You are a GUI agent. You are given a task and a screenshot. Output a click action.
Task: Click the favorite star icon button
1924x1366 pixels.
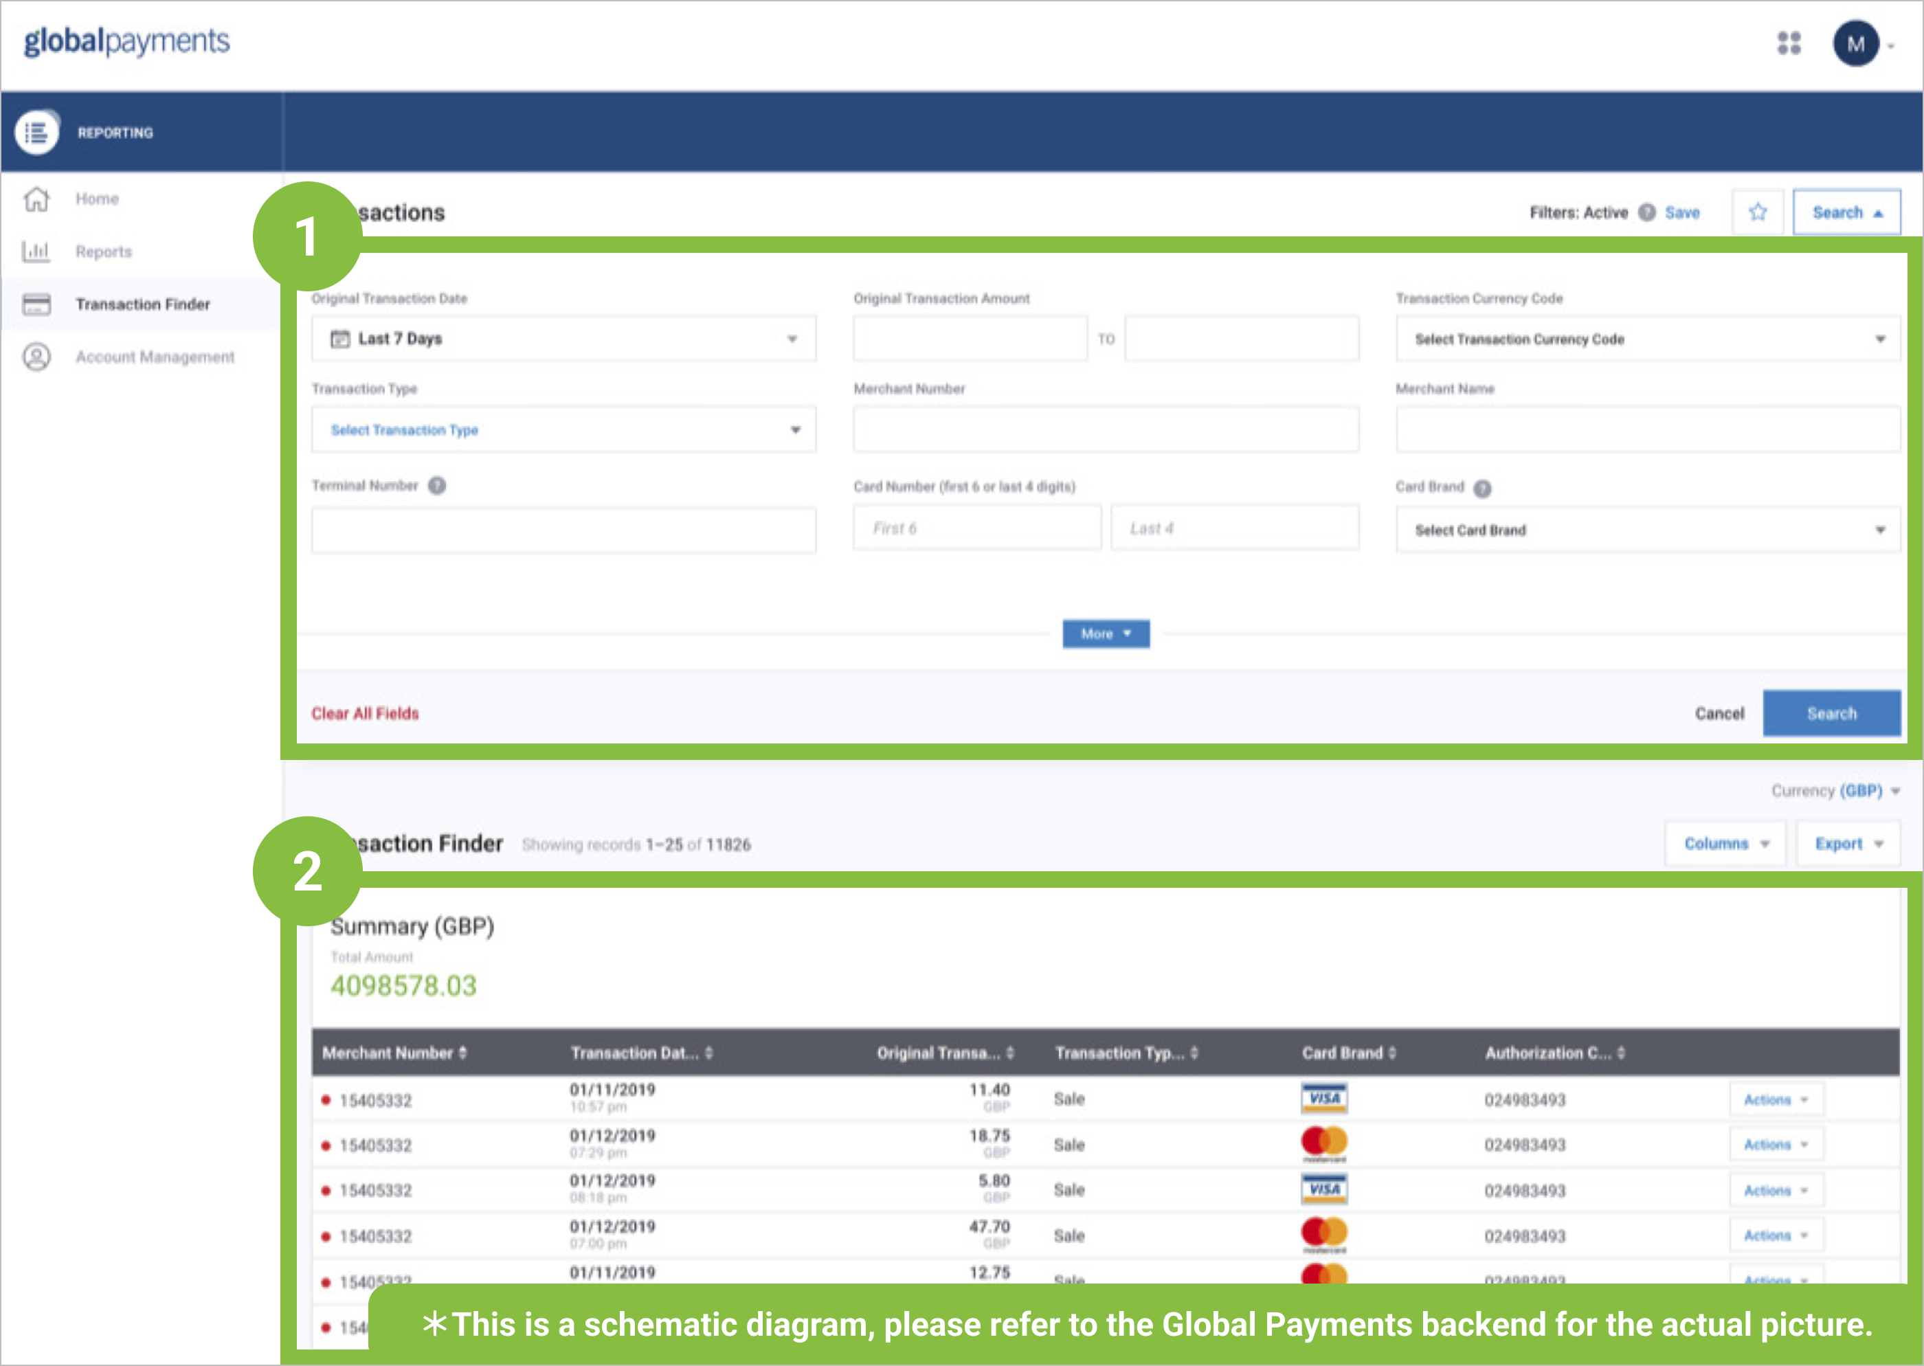coord(1758,212)
